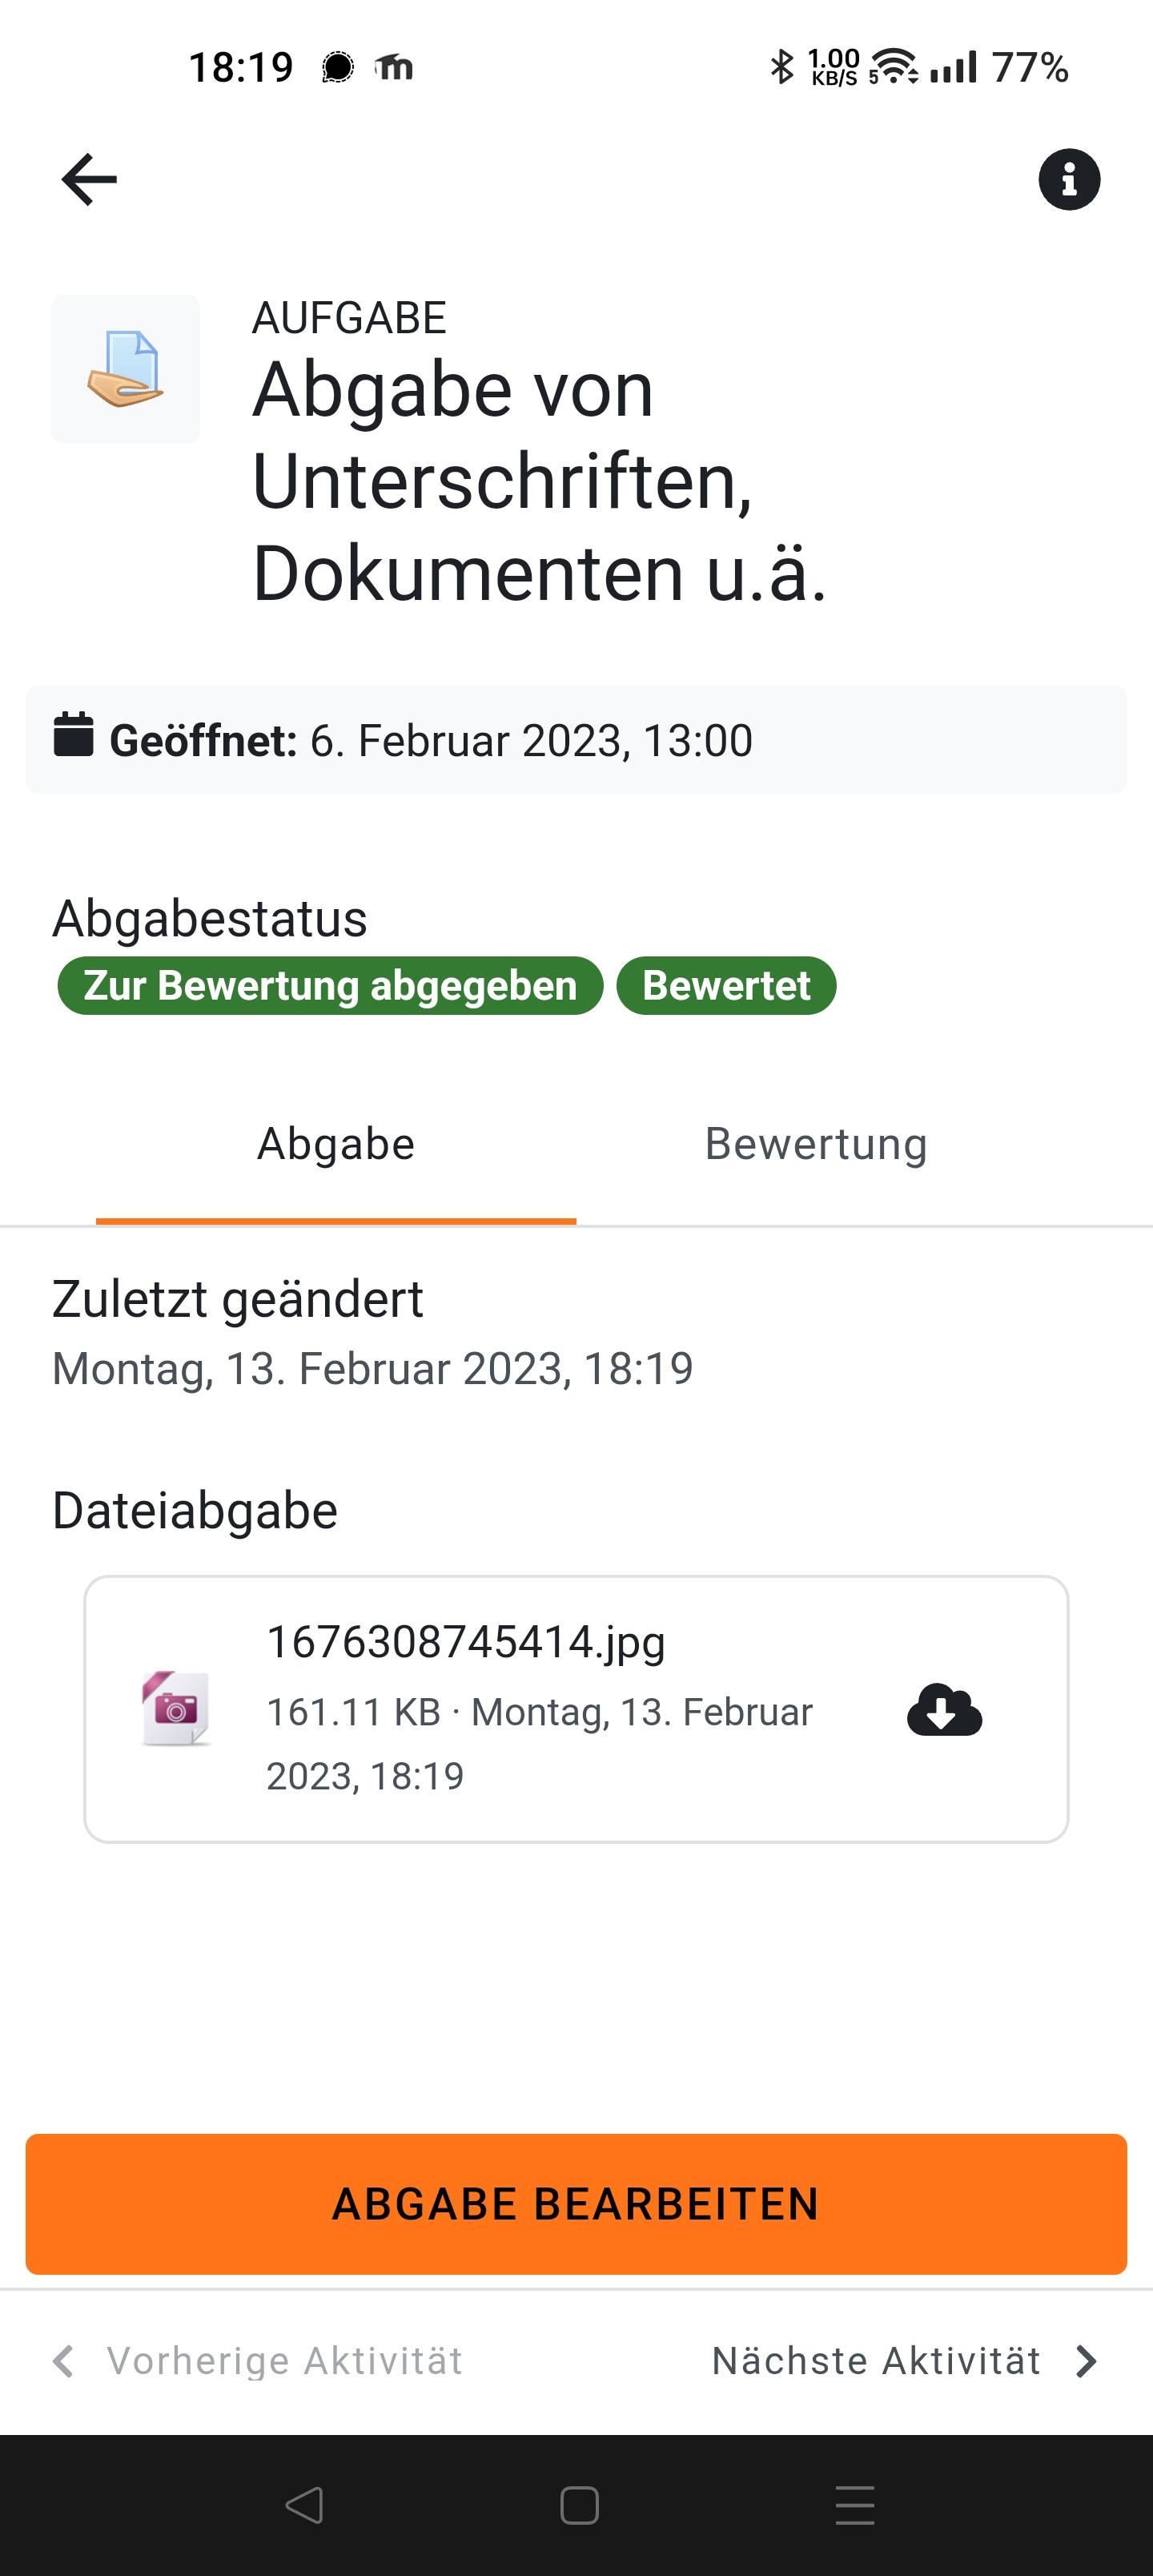Switch to the Bewertung tab
The image size is (1153, 2576).
pyautogui.click(x=816, y=1144)
